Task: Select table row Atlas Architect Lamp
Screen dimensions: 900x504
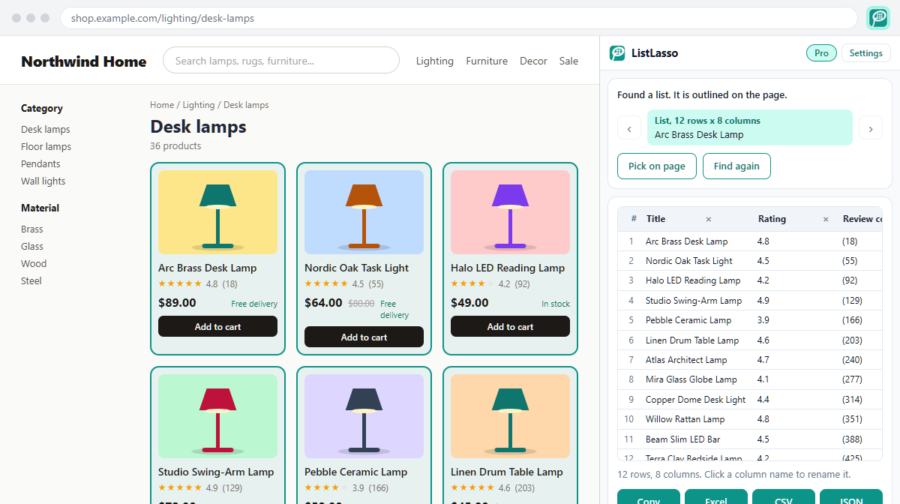Action: (x=750, y=360)
